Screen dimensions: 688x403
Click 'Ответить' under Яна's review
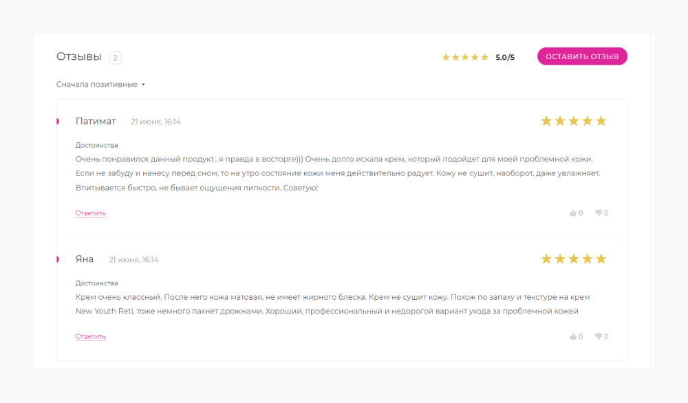coord(91,337)
